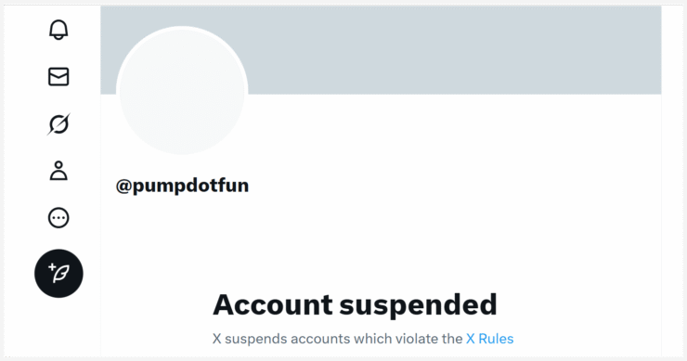This screenshot has height=361, width=687.
Task: Click the empty profile avatar circle
Action: coord(182,91)
